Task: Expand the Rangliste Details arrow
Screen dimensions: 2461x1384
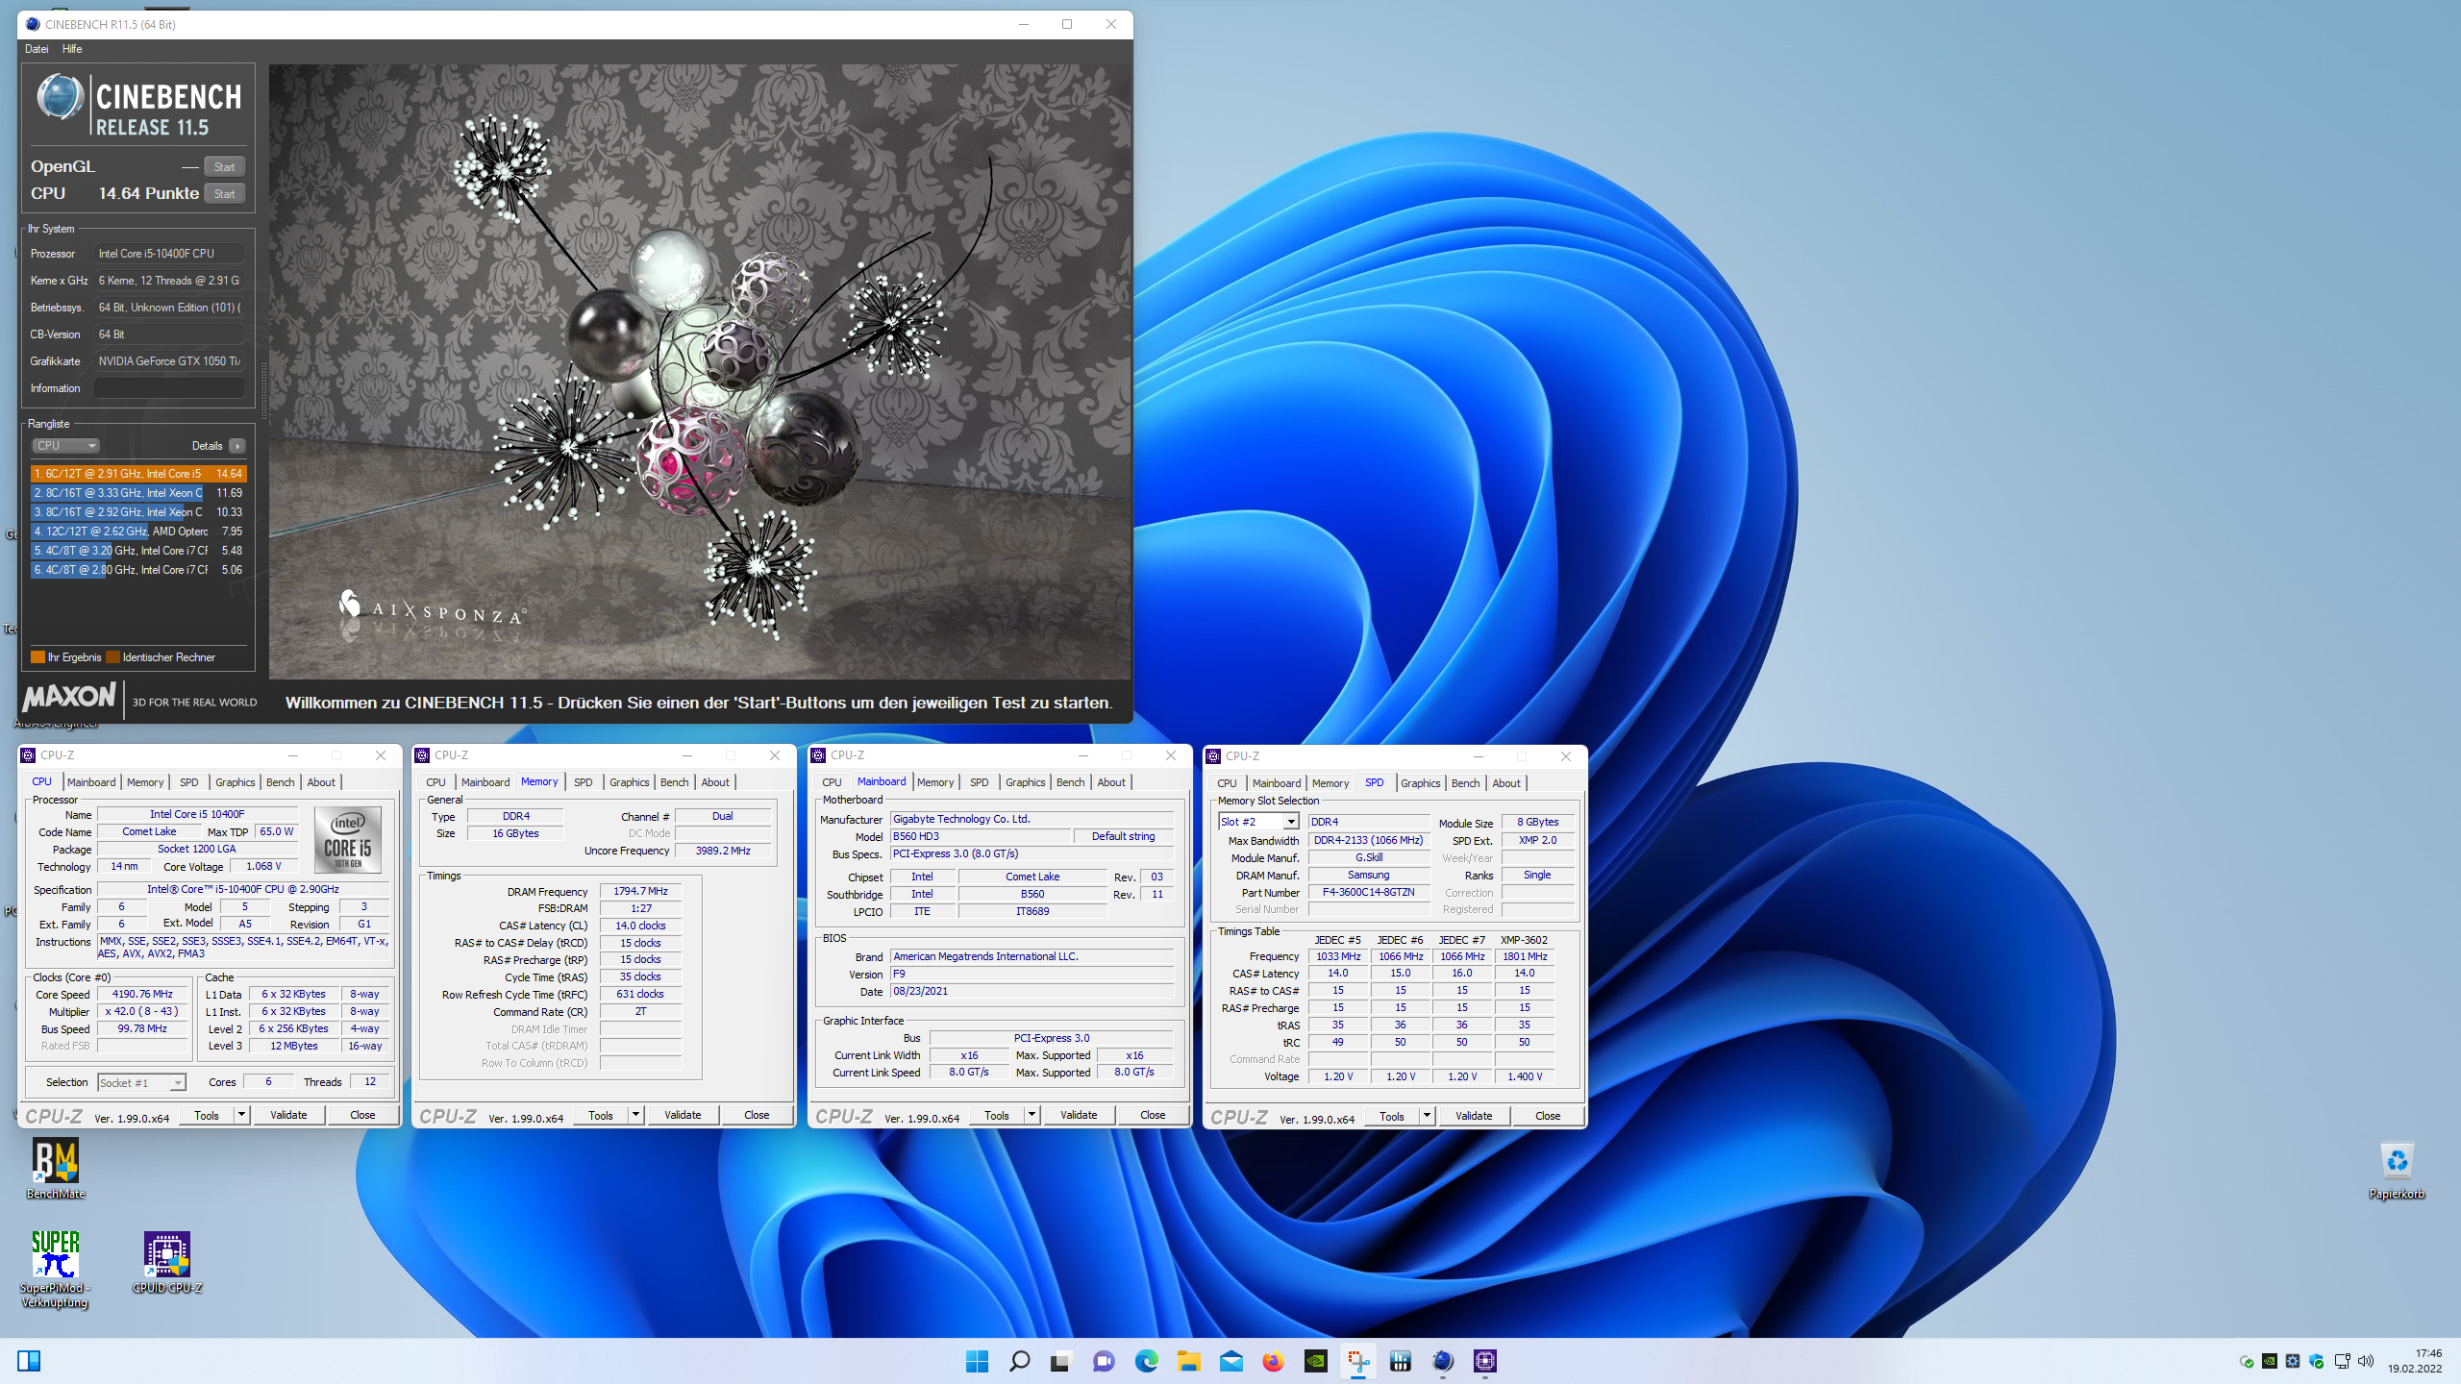Action: click(x=237, y=446)
